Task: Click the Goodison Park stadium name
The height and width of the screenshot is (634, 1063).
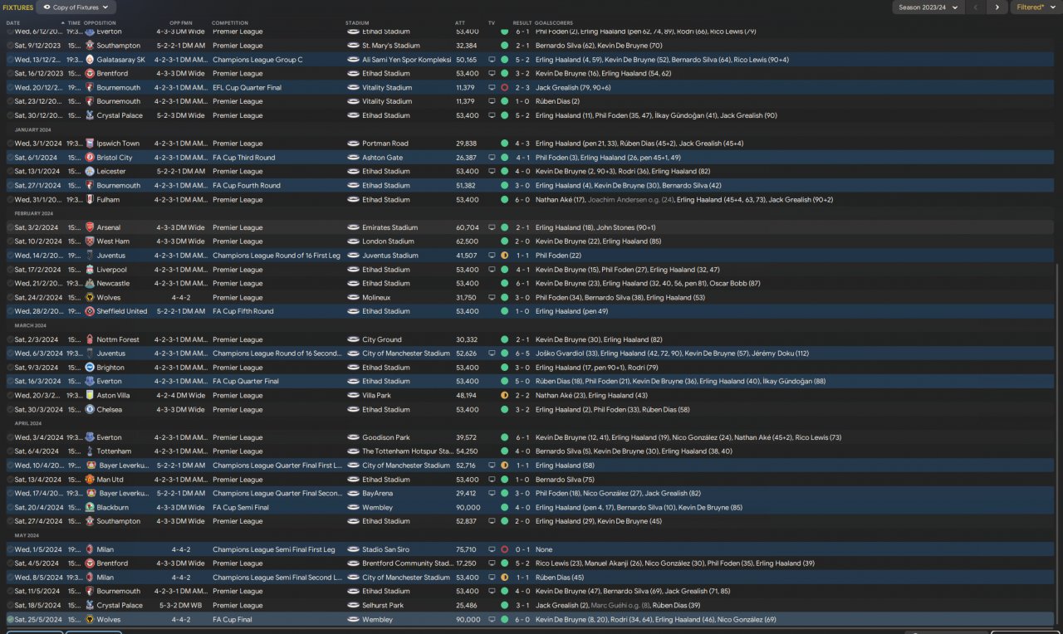Action: [x=386, y=437]
